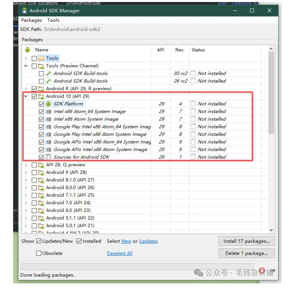Viewport: 288px width, 289px height.
Task: Click the Status column header
Action: click(x=198, y=50)
